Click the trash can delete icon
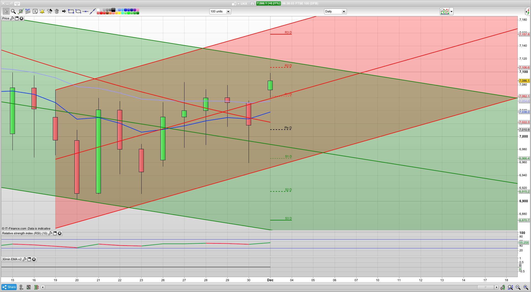 pyautogui.click(x=57, y=11)
